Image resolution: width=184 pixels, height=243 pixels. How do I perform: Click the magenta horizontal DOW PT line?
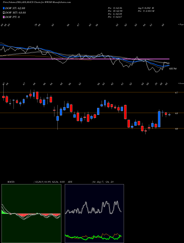85,59
